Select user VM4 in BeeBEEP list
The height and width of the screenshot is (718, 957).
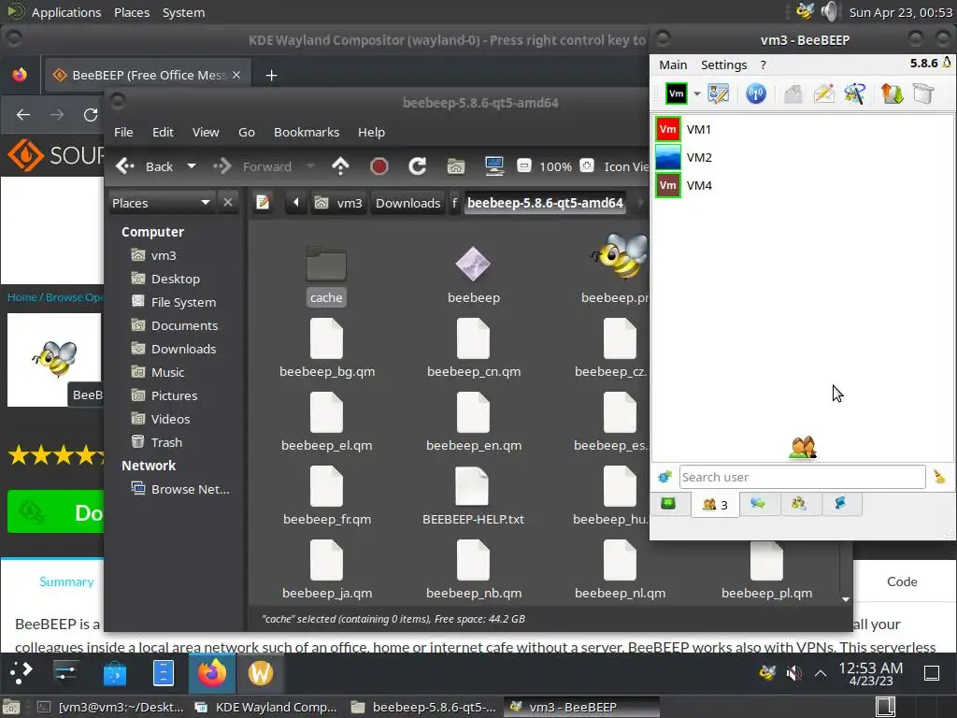click(802, 186)
